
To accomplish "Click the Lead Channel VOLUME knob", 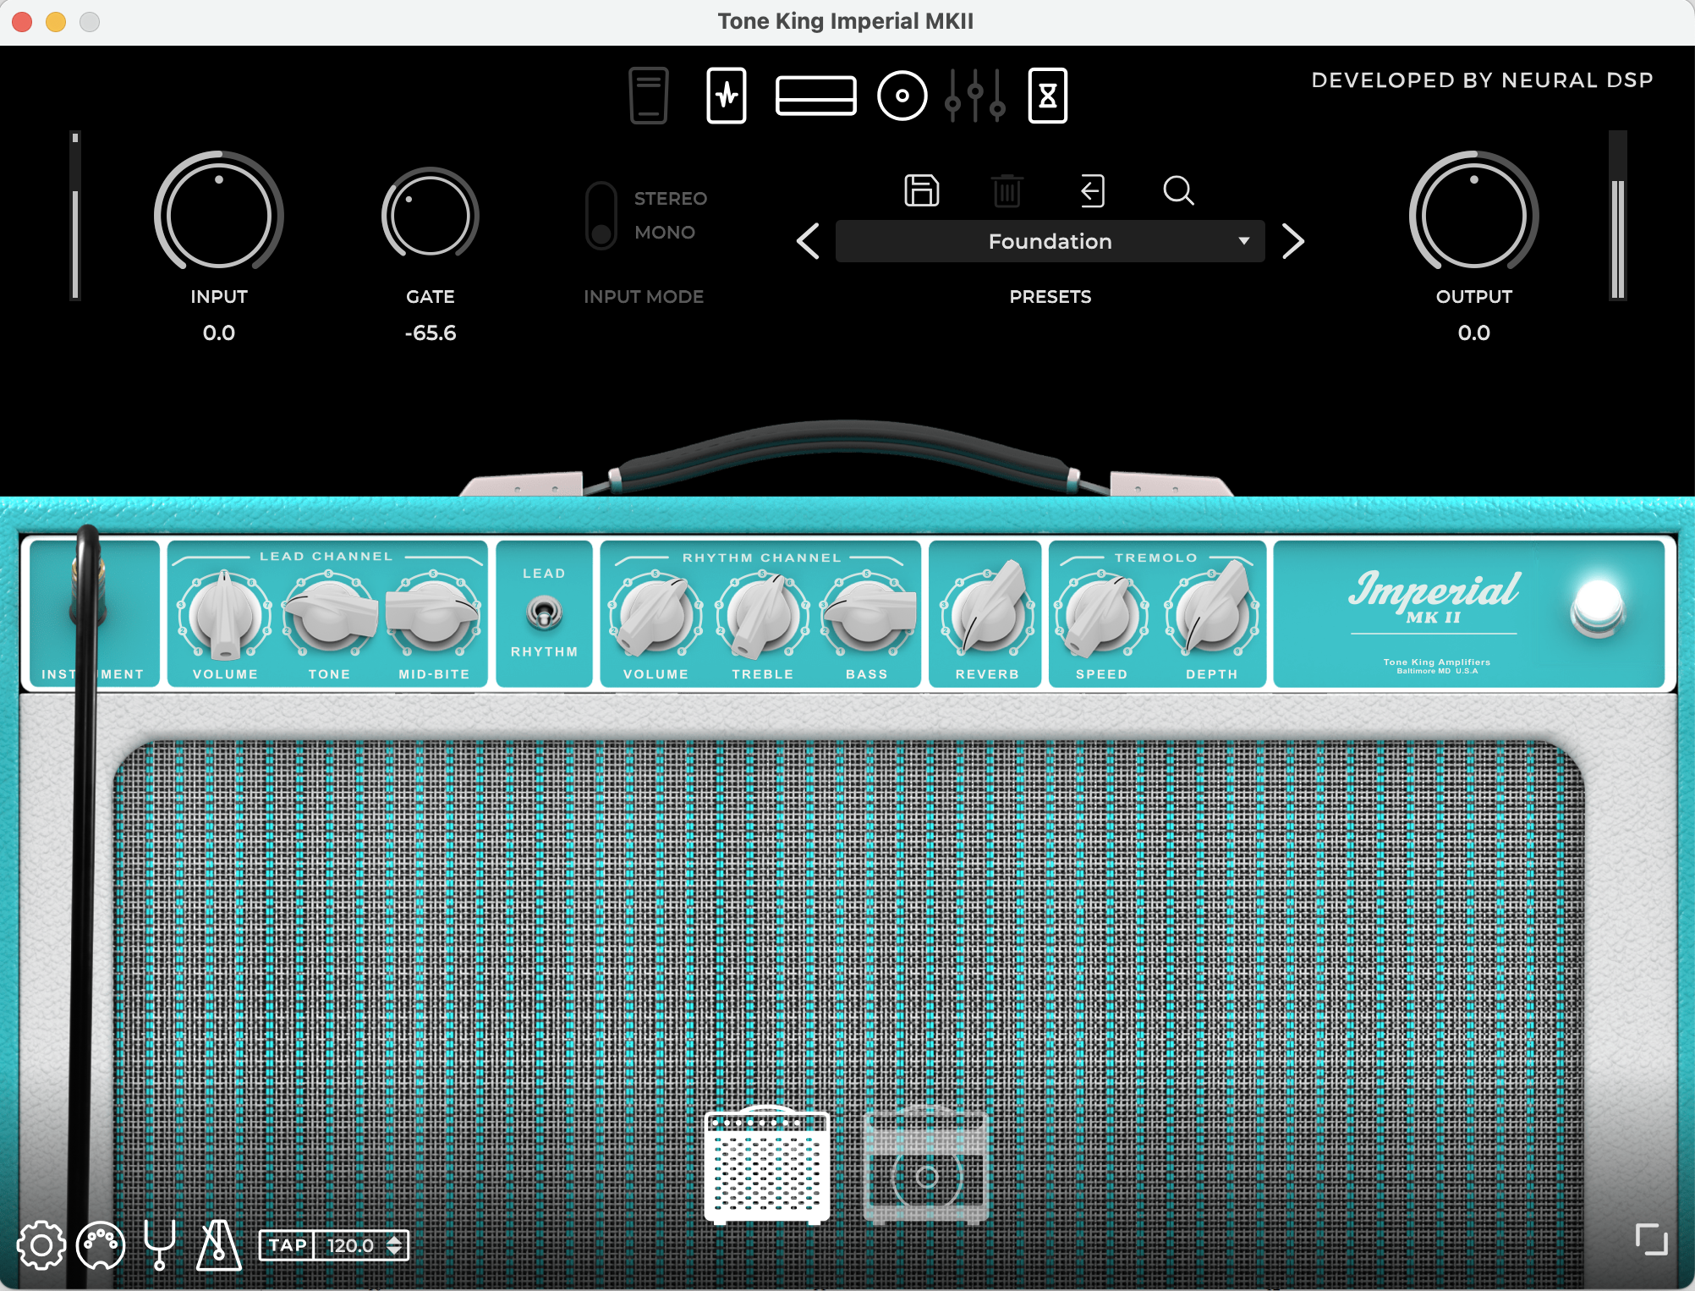I will pos(225,616).
